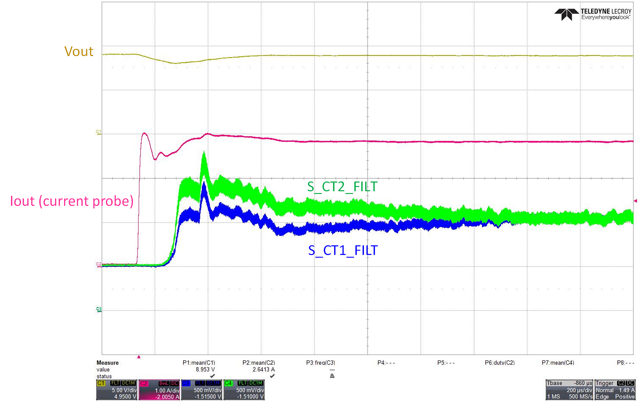Select the empty P4 measurement slot

386,362
